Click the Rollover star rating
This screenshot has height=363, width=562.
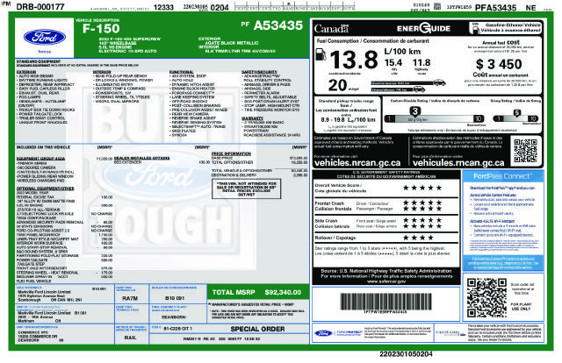point(418,238)
